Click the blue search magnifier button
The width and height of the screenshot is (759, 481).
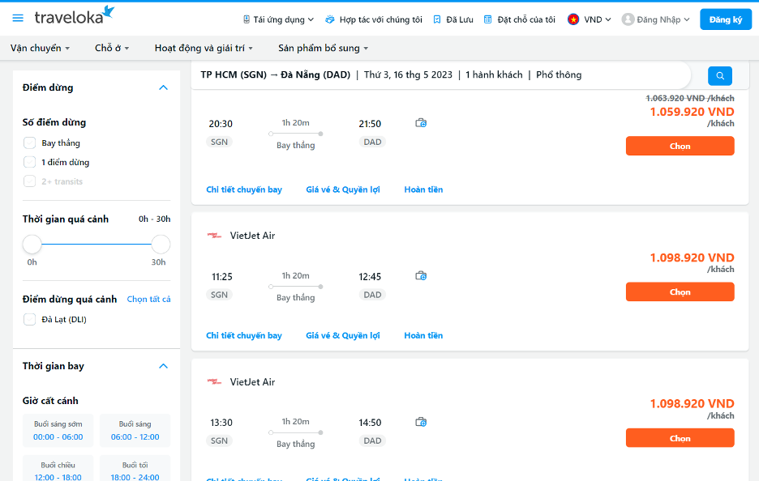tap(719, 76)
